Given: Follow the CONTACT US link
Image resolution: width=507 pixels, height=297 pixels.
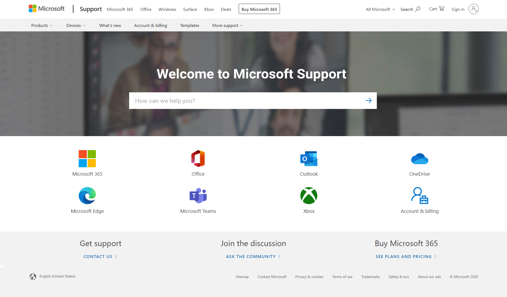Looking at the screenshot, I should 100,256.
